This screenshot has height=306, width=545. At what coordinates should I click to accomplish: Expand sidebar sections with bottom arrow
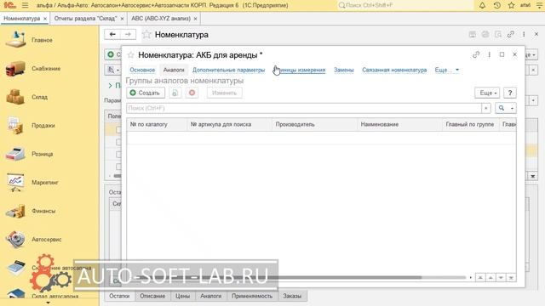[49, 303]
